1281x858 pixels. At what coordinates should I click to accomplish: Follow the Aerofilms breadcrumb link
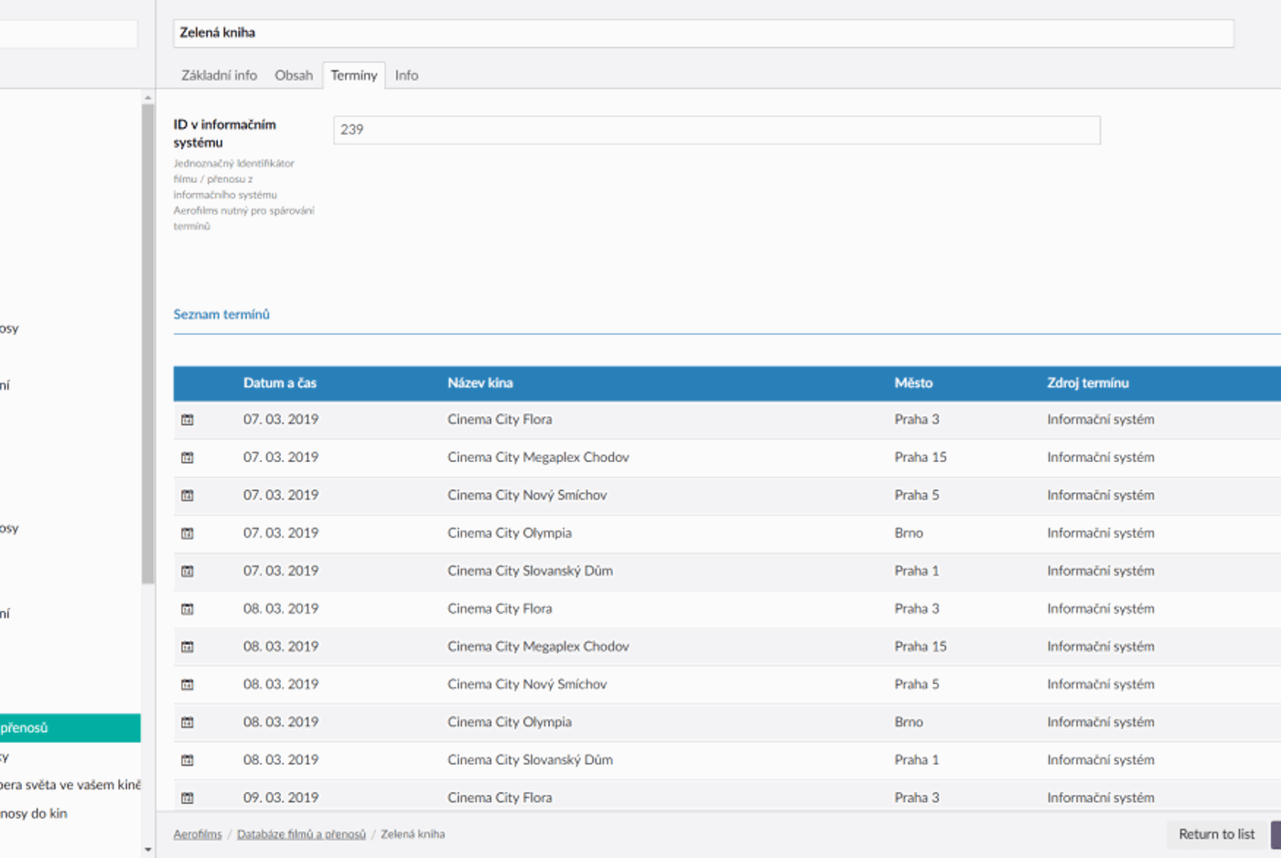(x=198, y=834)
